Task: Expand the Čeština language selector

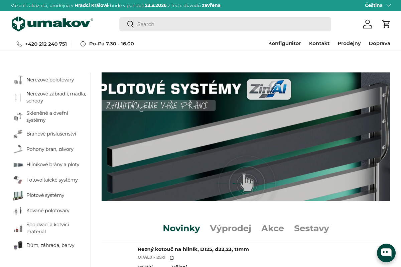Action: point(378,5)
